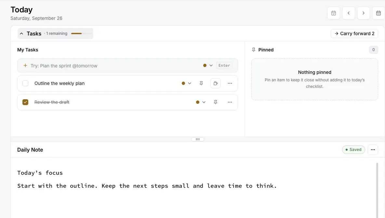Screen dimensions: 385x218
Task: Open more options for Outline the weekly plan
Action: tap(230, 83)
